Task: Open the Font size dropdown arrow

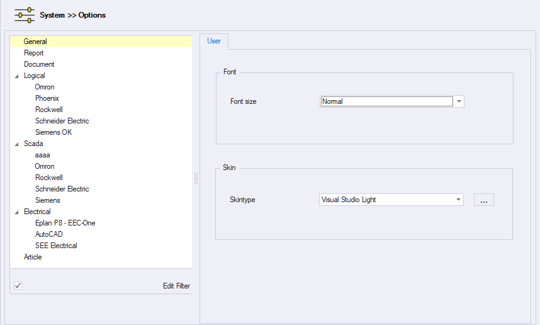Action: (x=459, y=101)
